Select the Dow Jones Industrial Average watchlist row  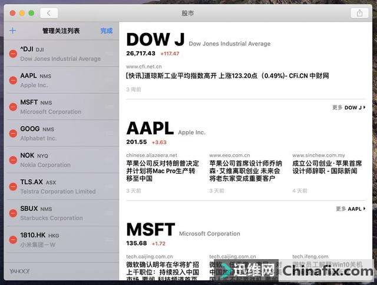pos(61,54)
